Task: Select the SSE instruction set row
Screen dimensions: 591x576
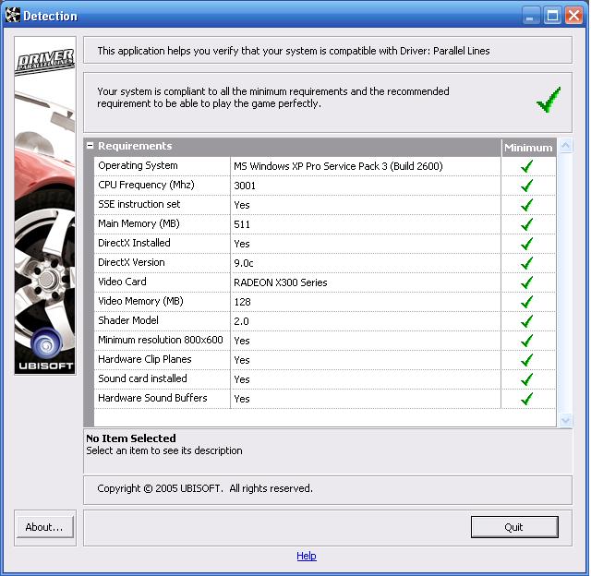Action: (x=325, y=205)
